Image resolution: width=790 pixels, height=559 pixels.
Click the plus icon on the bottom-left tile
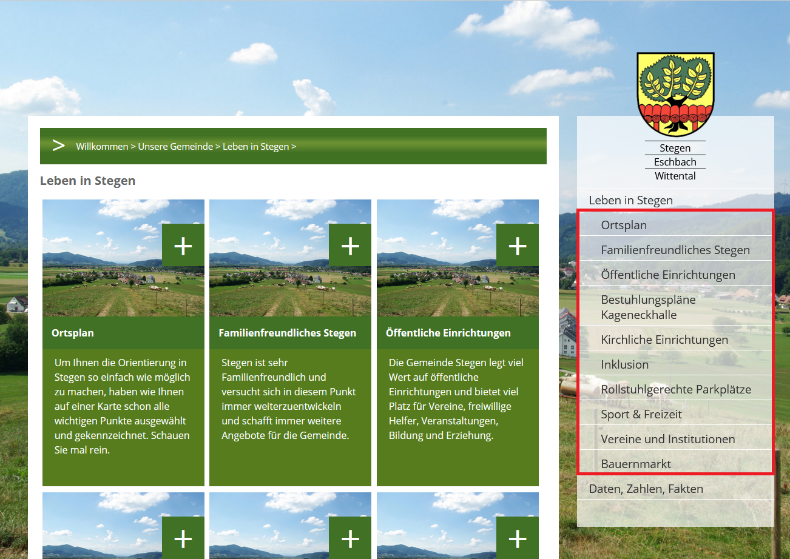(x=183, y=537)
